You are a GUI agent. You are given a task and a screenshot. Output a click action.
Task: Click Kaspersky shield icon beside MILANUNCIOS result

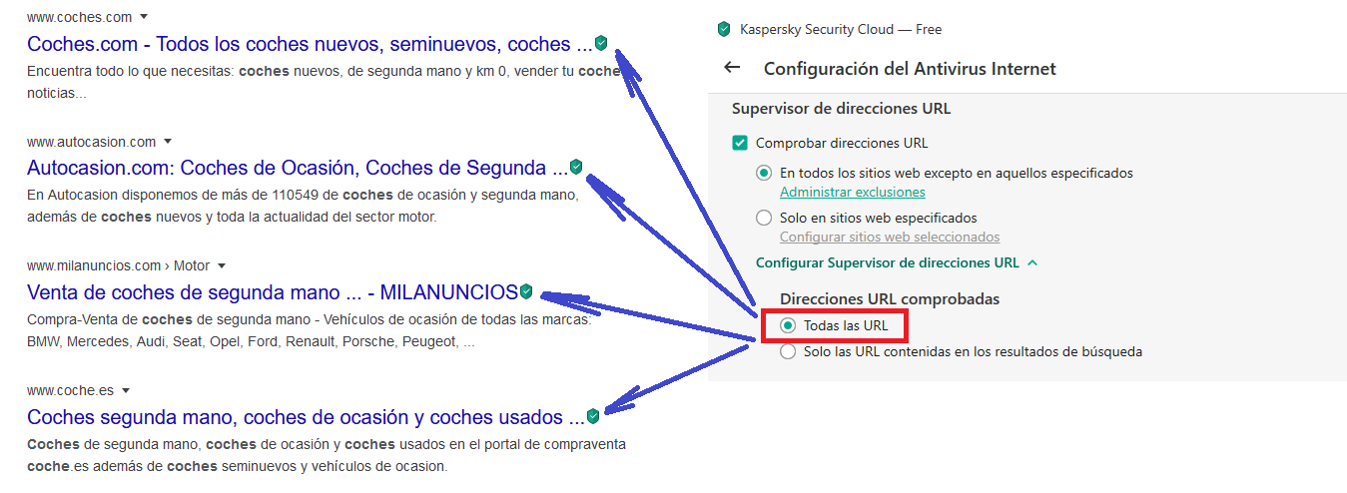[x=526, y=291]
